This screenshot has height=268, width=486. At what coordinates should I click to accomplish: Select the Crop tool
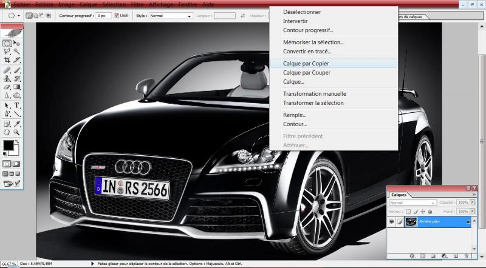tap(7, 60)
